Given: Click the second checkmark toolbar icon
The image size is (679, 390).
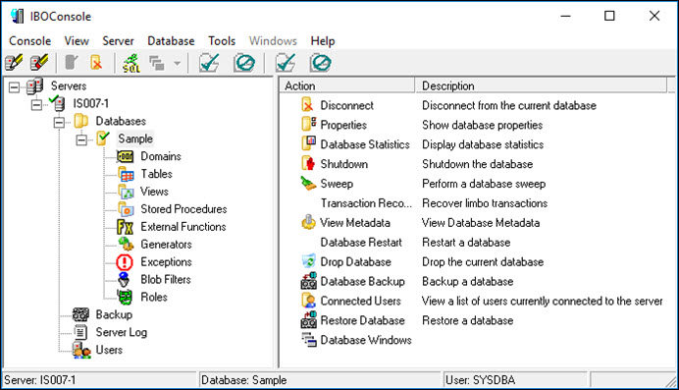Looking at the screenshot, I should 286,63.
